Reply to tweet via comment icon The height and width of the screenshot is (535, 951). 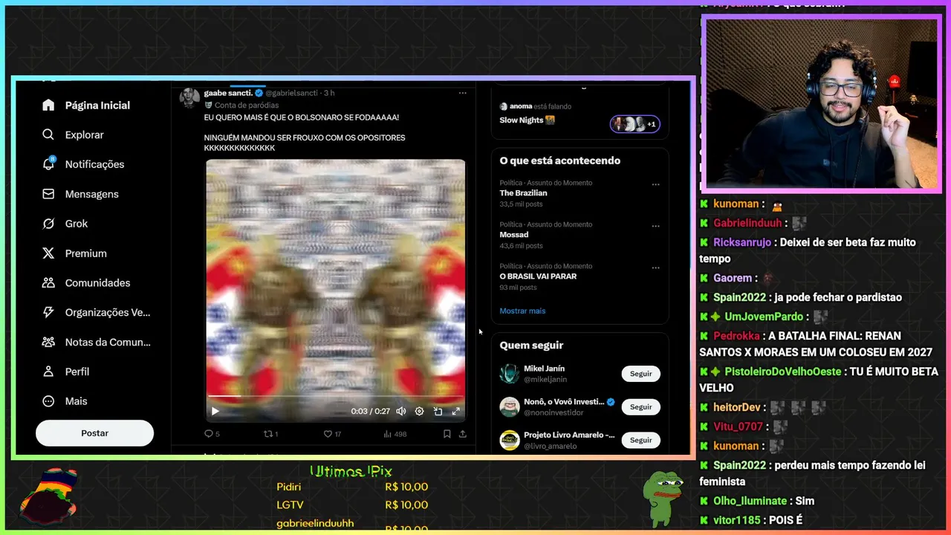tap(208, 434)
